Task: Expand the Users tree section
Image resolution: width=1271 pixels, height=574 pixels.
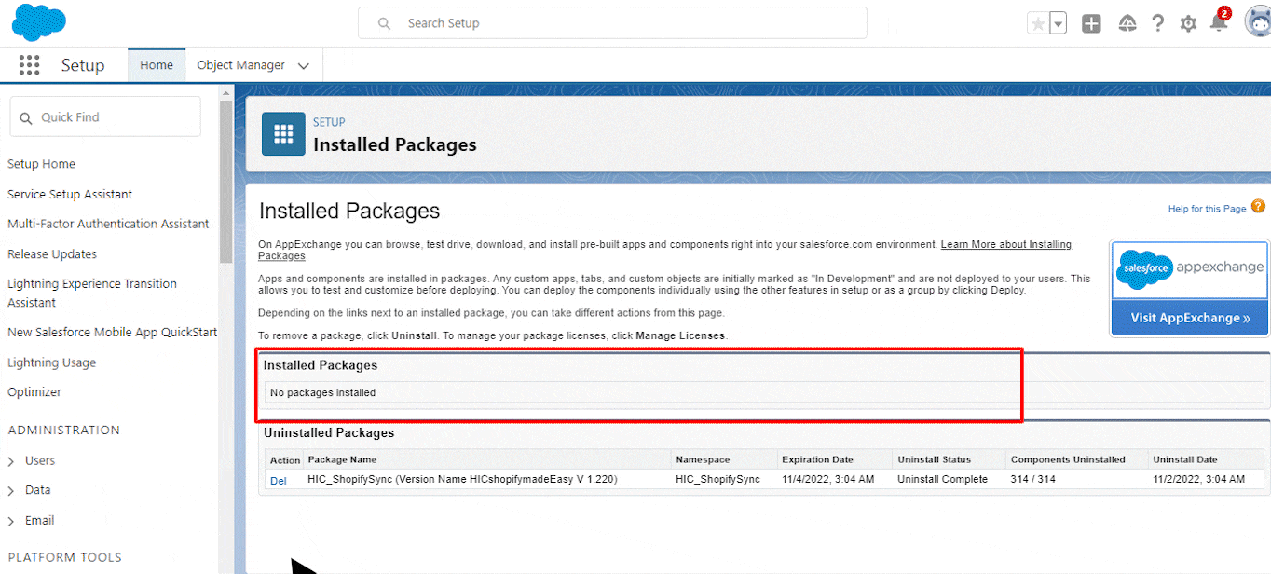Action: (11, 461)
